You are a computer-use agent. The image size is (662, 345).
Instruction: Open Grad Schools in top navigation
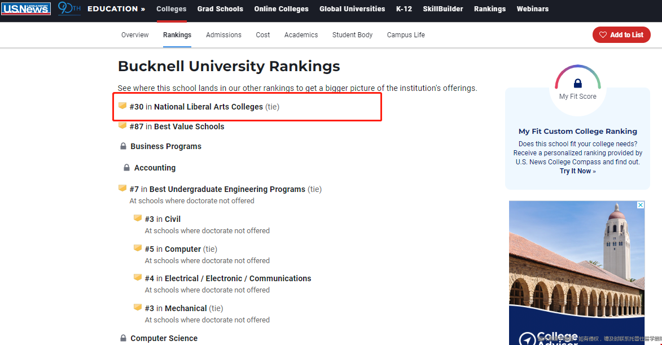click(x=221, y=9)
